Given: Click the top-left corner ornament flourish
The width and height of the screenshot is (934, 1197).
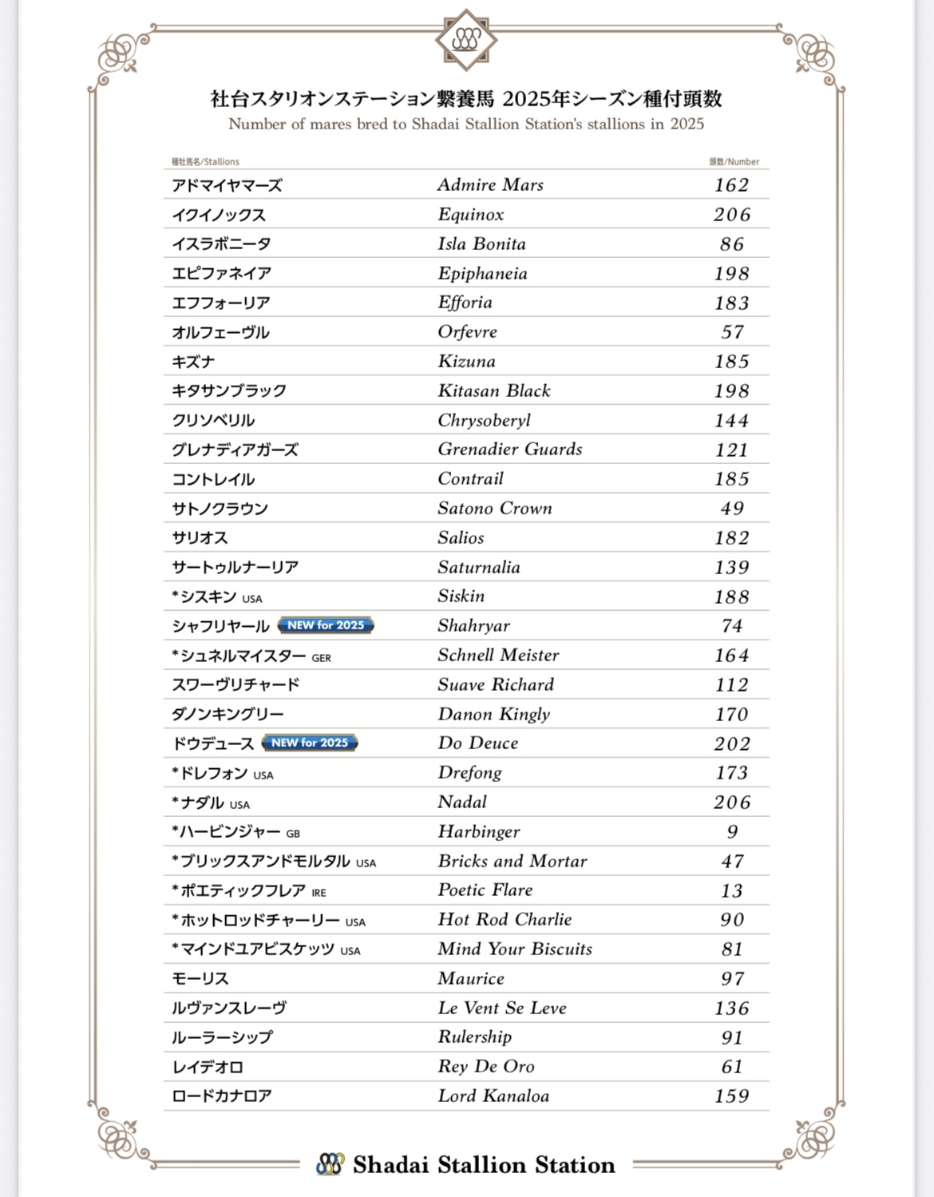Looking at the screenshot, I should 120,56.
